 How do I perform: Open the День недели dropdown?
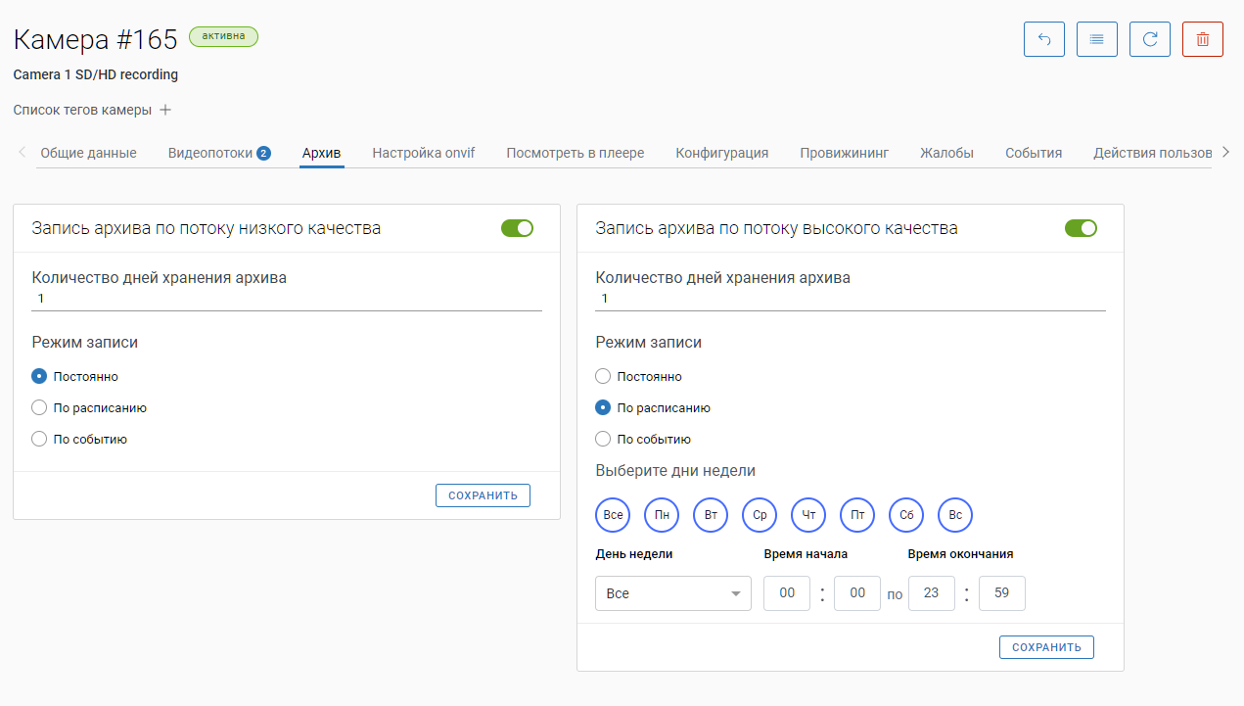pos(672,593)
